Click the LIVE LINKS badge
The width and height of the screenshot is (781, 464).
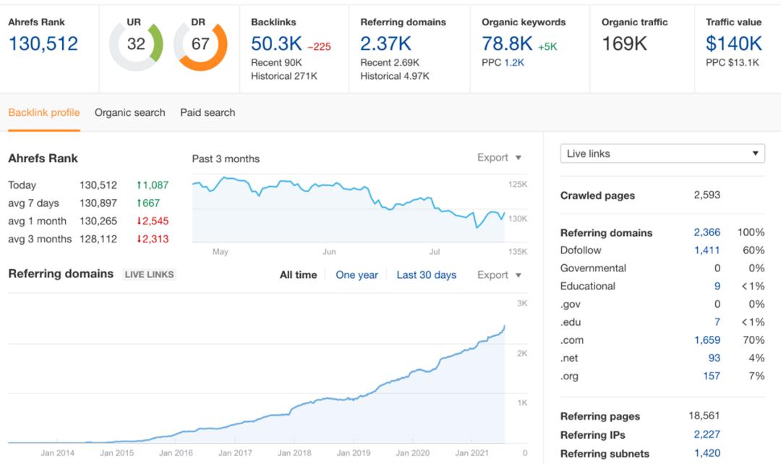point(149,275)
